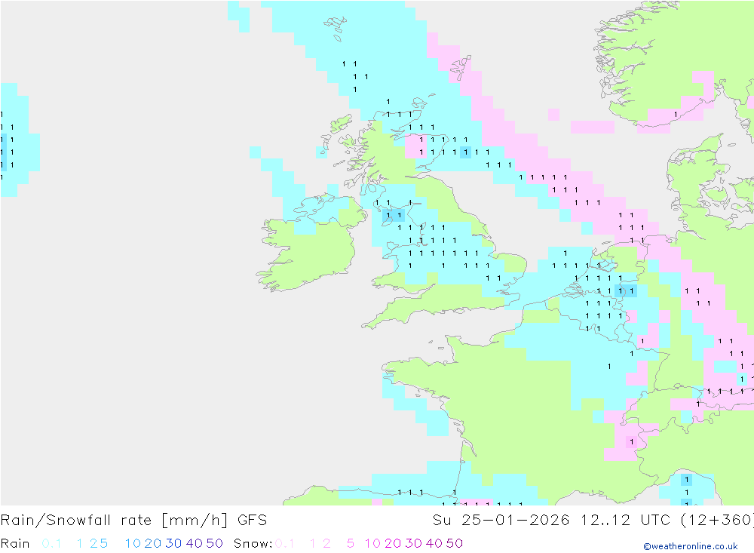The image size is (754, 553).
Task: Pick the Snow legend 20 value
Action: (x=393, y=543)
